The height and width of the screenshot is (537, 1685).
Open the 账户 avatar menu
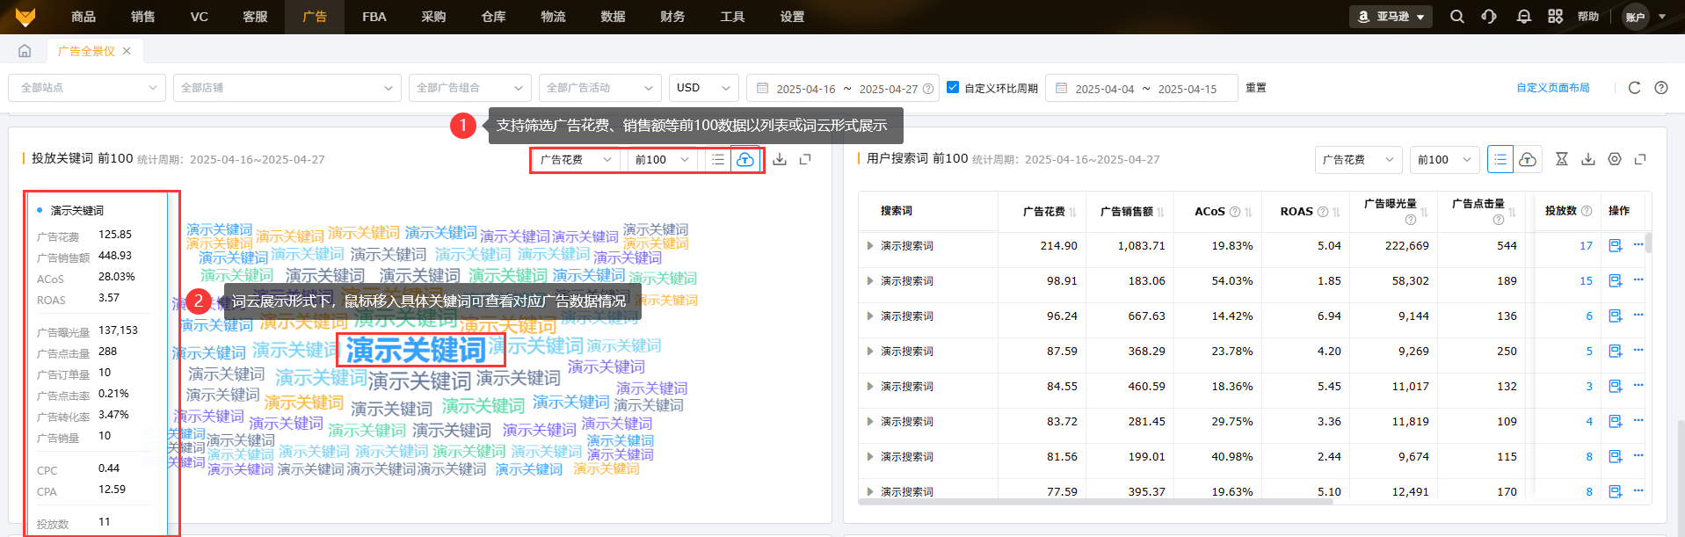1636,17
